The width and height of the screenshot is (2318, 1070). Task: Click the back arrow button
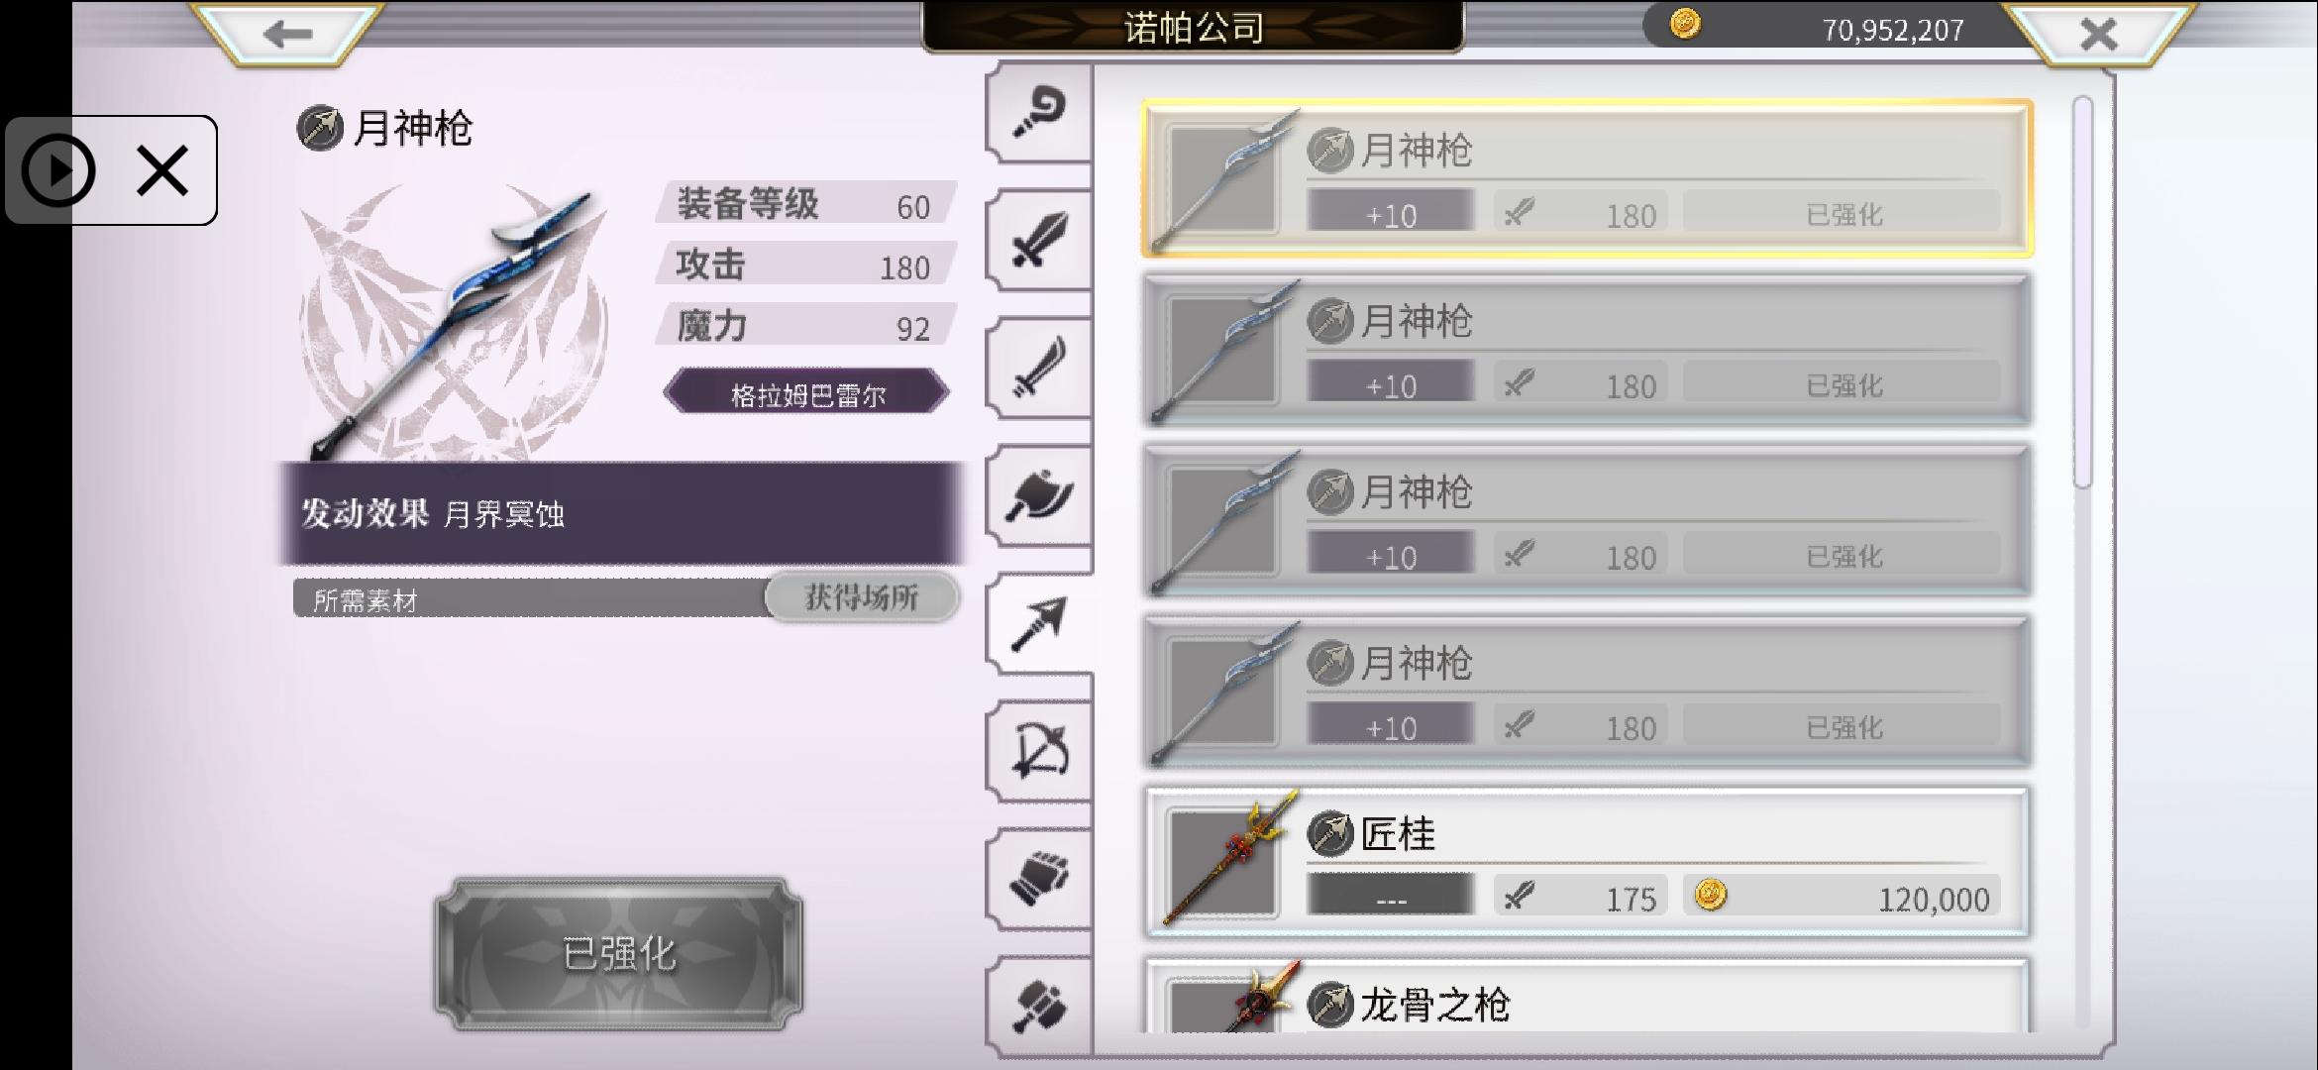click(x=288, y=34)
